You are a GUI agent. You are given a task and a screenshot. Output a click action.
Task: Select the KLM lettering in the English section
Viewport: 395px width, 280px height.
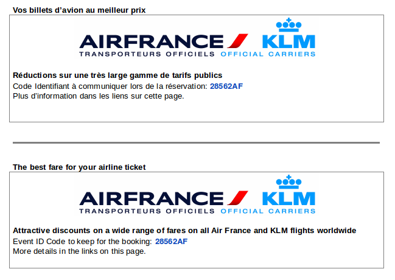tap(288, 198)
